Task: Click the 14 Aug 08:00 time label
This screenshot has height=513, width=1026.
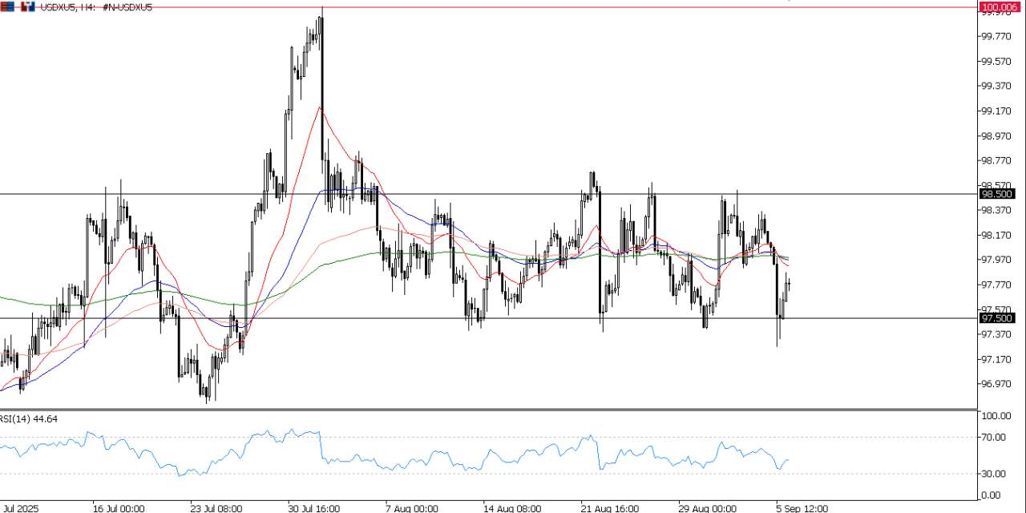Action: click(511, 508)
